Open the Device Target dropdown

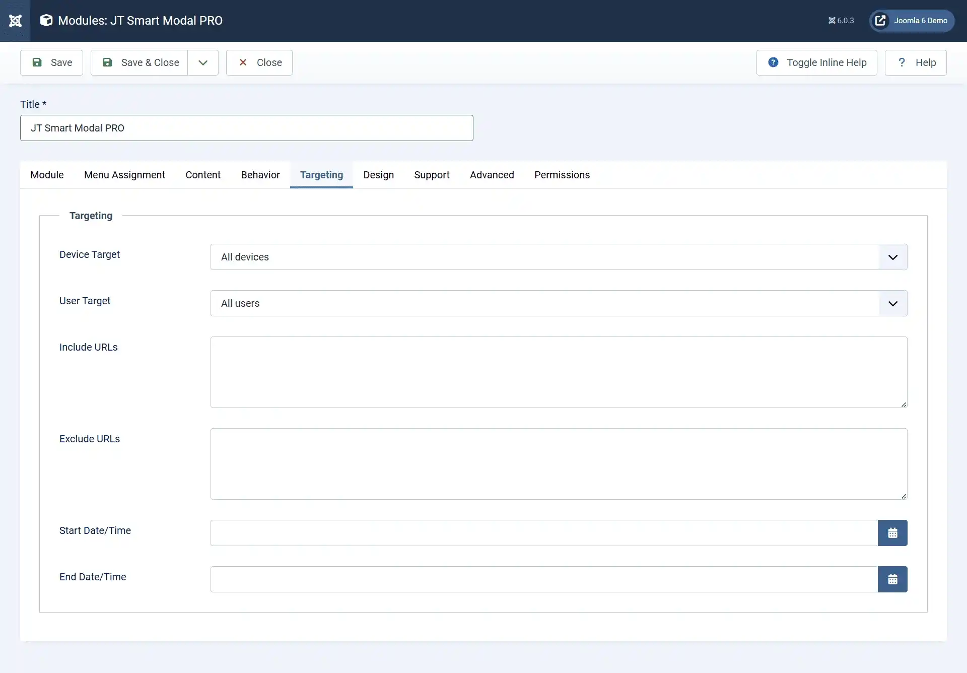tap(559, 257)
